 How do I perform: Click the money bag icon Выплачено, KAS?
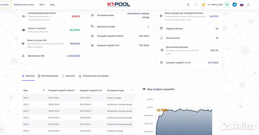[x=23, y=56]
